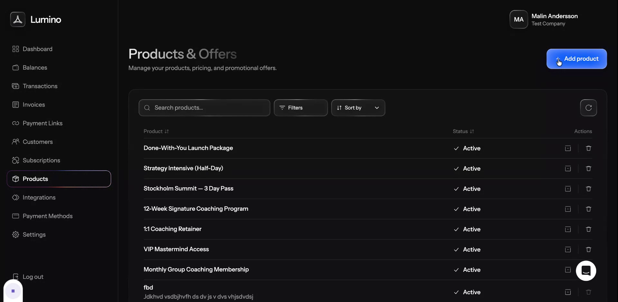Open the Filters button

[x=301, y=108]
